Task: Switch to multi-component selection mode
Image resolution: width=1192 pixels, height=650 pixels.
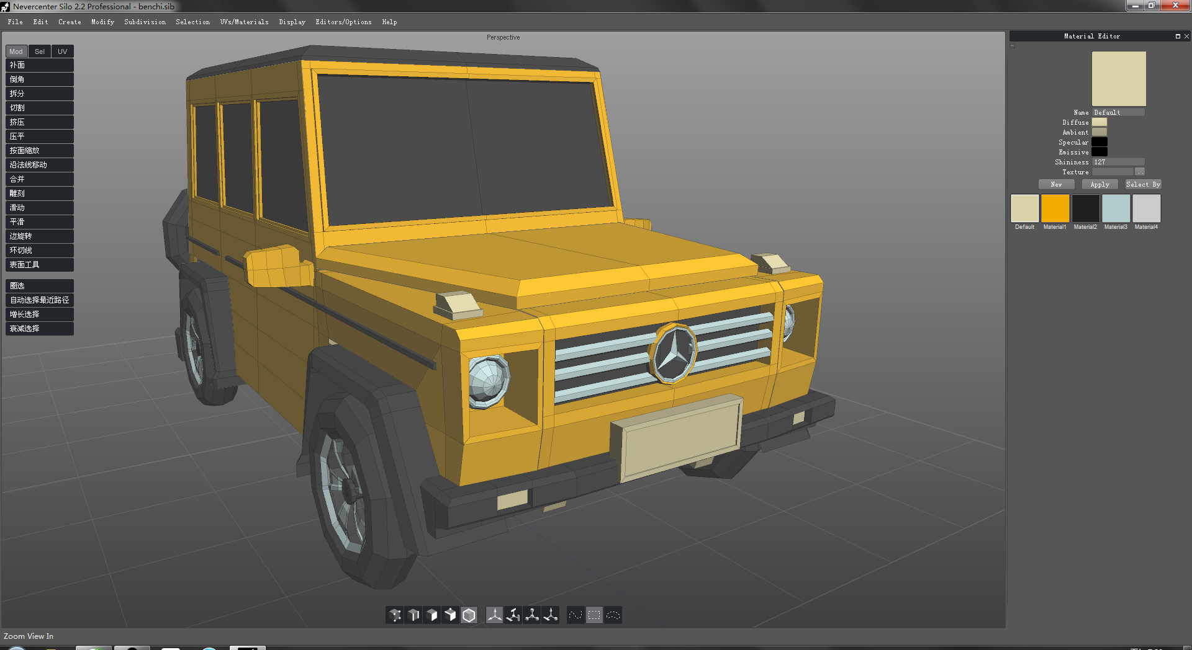Action: [x=451, y=615]
